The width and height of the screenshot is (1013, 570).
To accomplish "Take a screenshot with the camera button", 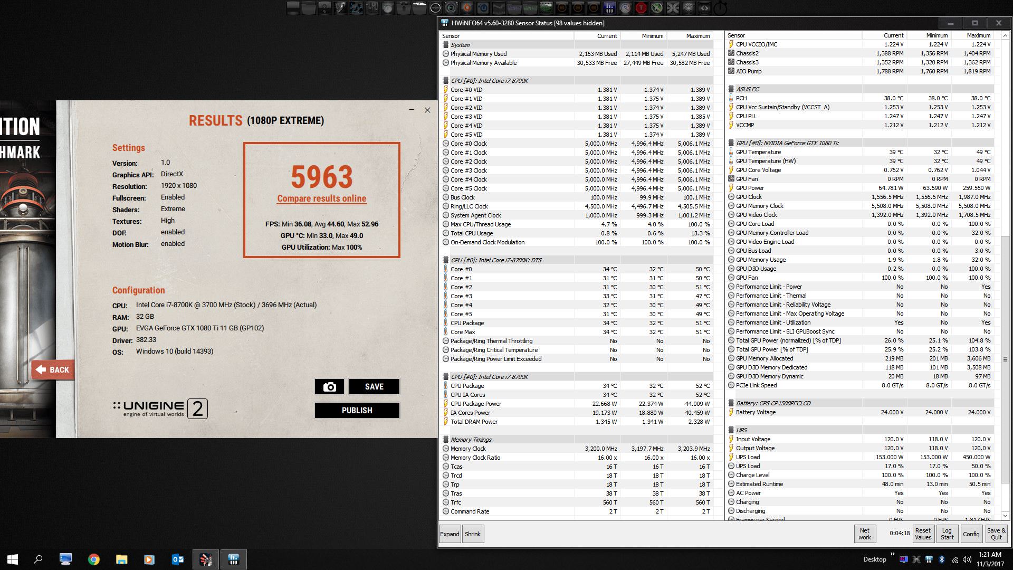I will point(329,387).
